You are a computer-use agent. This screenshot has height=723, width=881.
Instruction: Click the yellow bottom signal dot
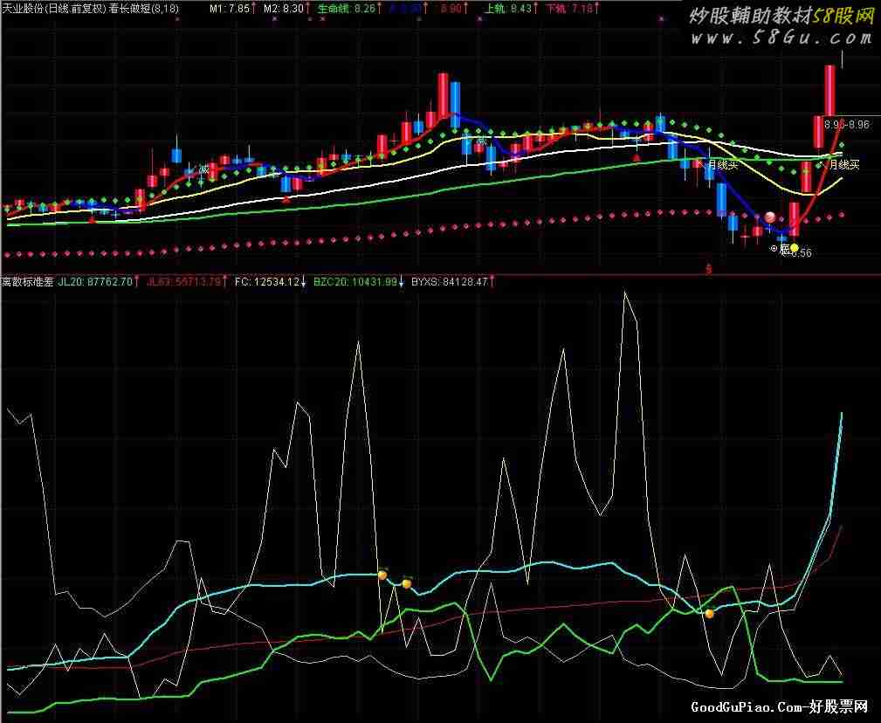(795, 249)
